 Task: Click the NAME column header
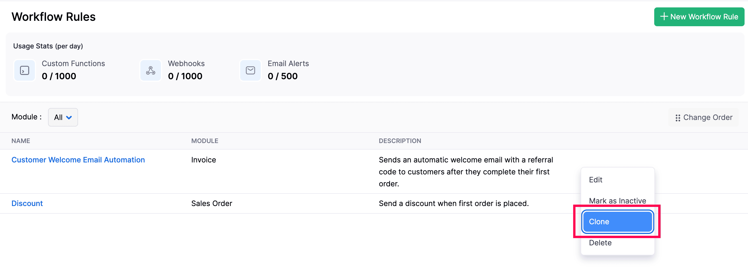pos(21,141)
